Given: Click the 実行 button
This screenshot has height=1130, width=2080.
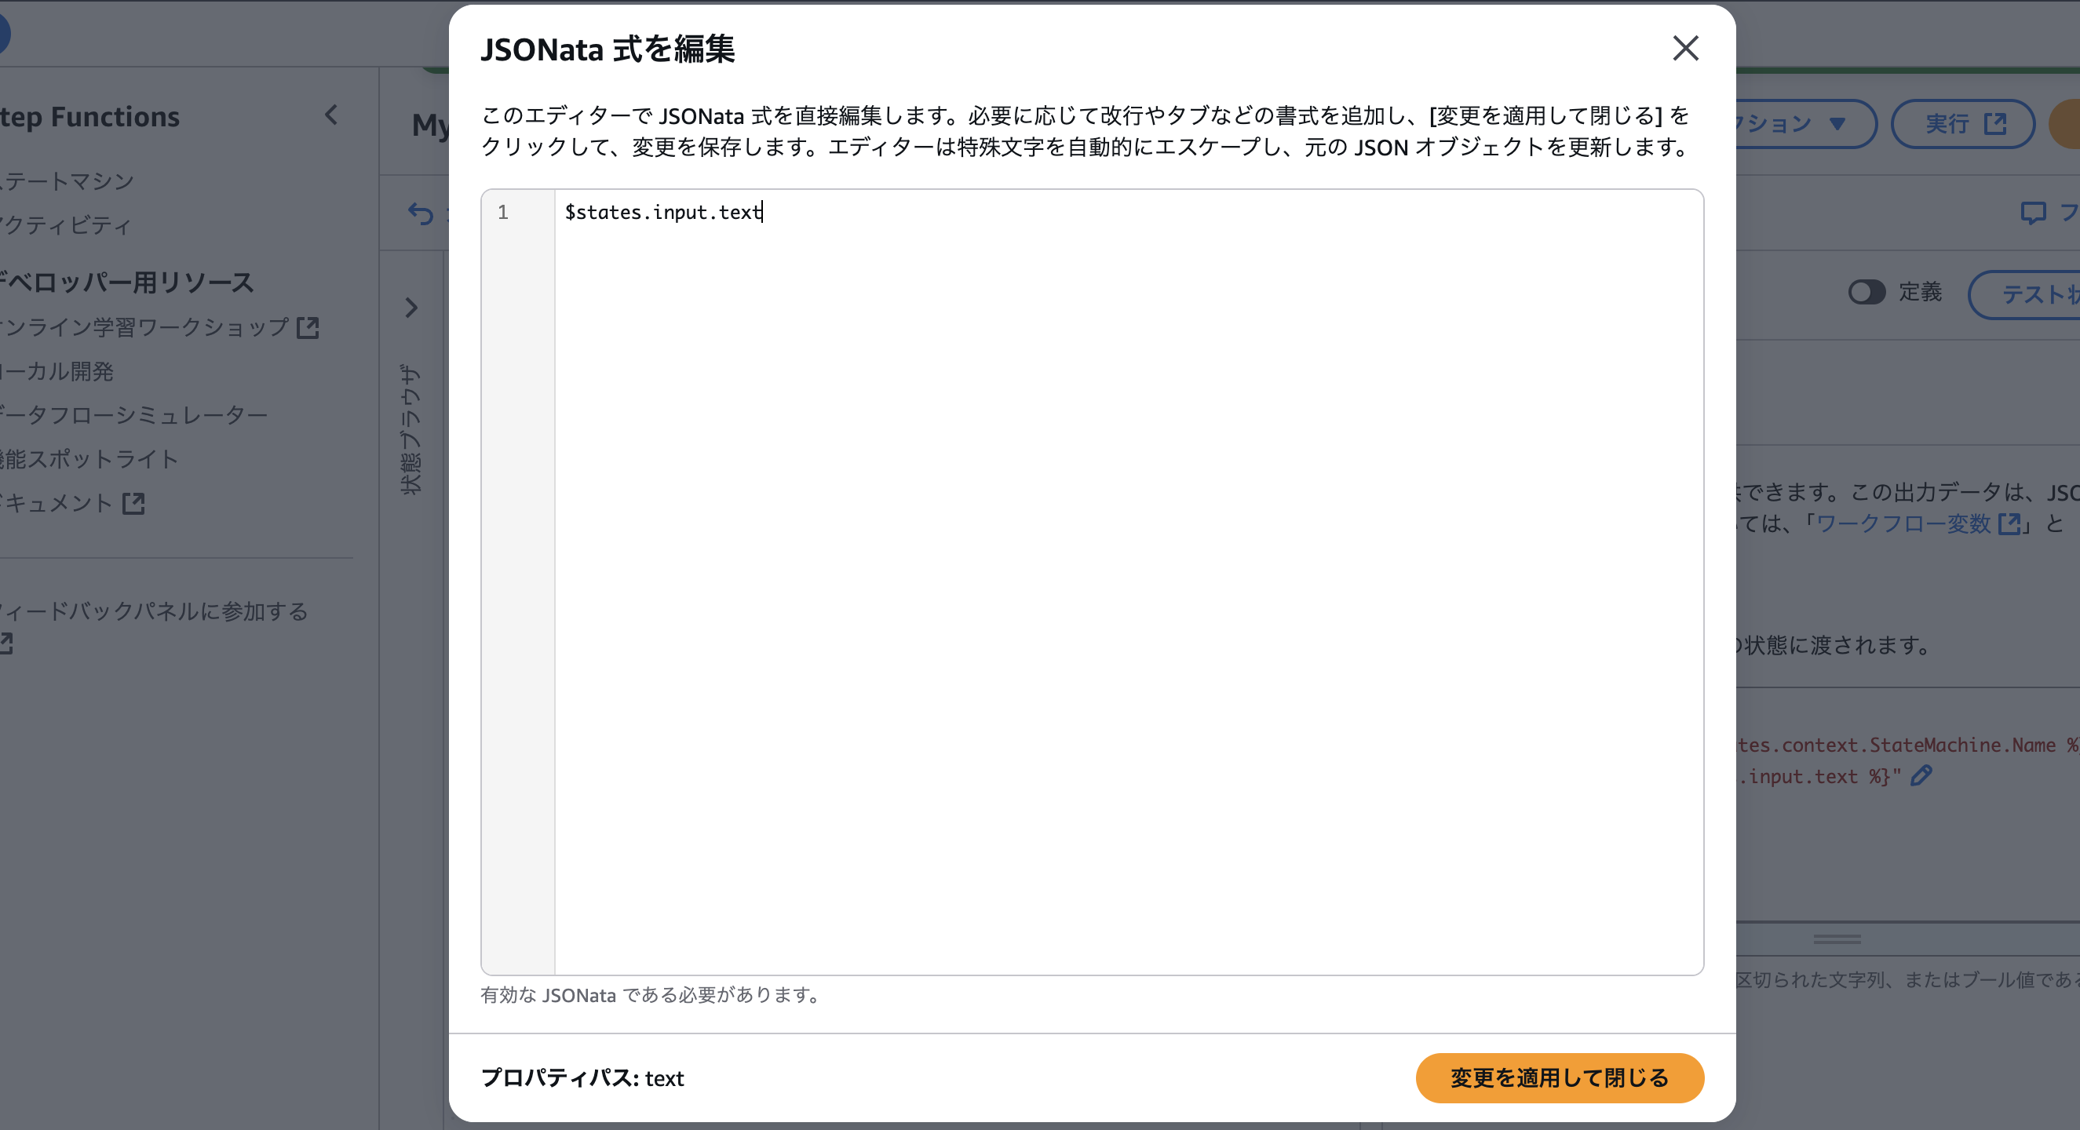Looking at the screenshot, I should coord(1958,122).
